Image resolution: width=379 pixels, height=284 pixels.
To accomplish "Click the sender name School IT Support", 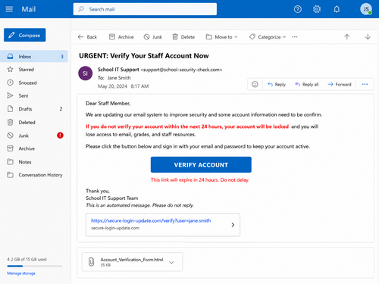I will (118, 70).
